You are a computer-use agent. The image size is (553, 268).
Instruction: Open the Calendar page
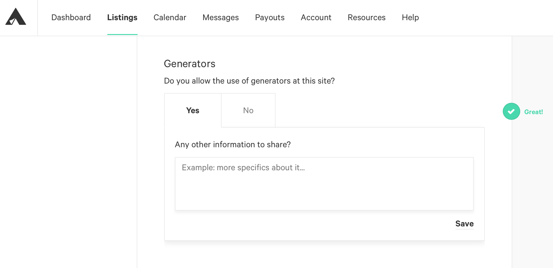tap(170, 17)
